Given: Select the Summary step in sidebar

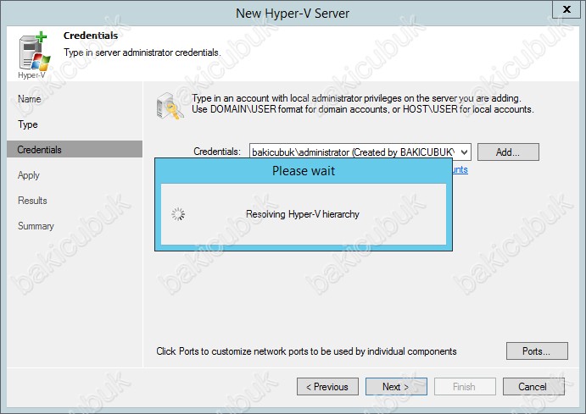Looking at the screenshot, I should coord(36,226).
